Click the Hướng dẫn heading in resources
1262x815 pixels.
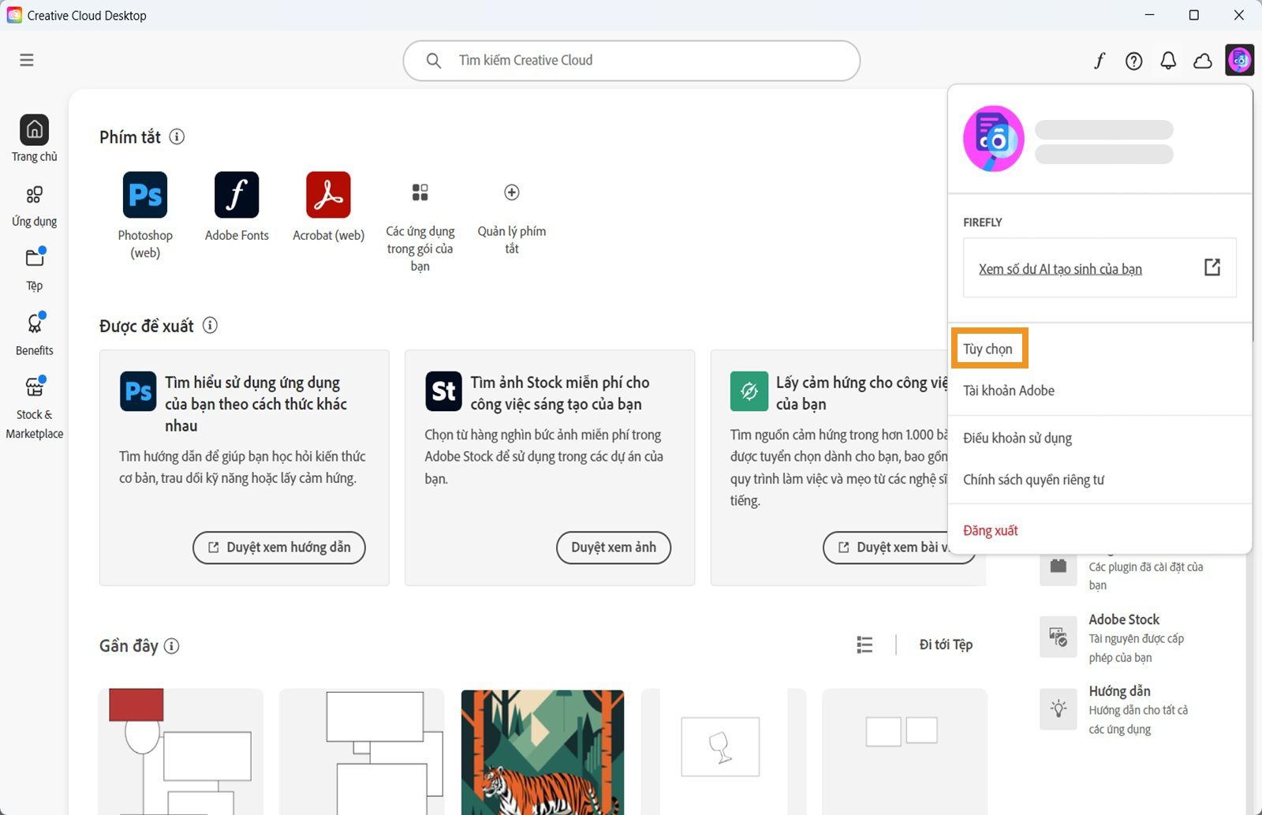coord(1119,691)
